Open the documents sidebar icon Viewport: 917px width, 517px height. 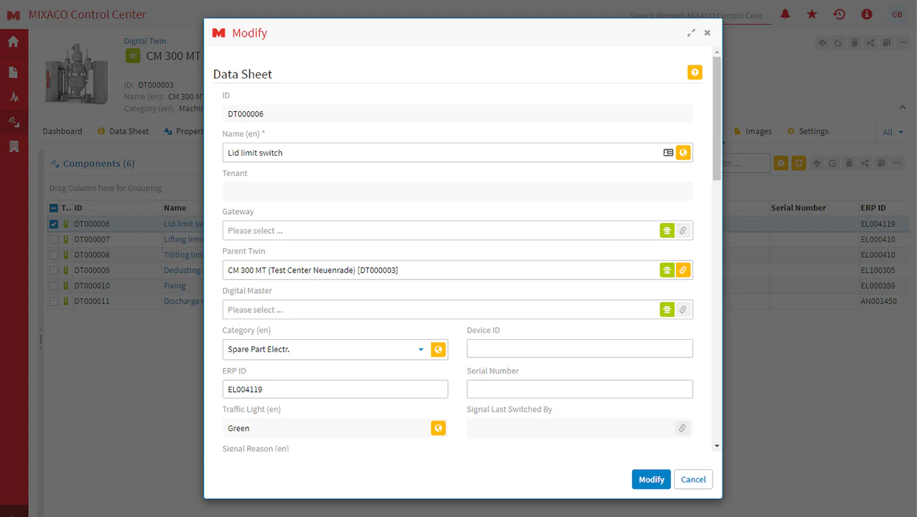(13, 72)
